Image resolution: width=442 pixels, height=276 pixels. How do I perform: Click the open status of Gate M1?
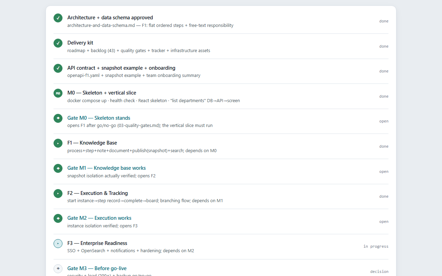pos(384,171)
